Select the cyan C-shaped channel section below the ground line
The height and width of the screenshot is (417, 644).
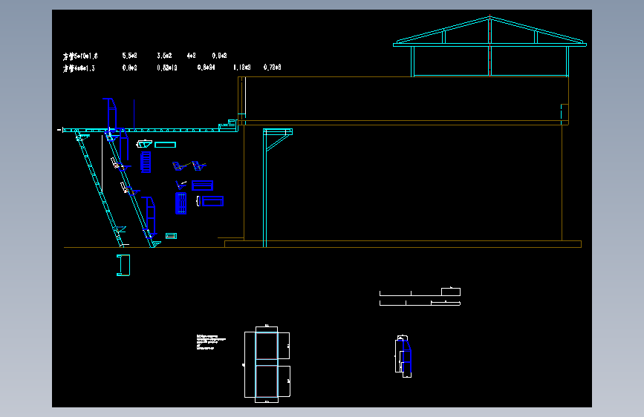123,265
